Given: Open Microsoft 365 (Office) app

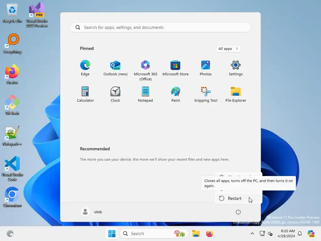Looking at the screenshot, I should point(145,70).
